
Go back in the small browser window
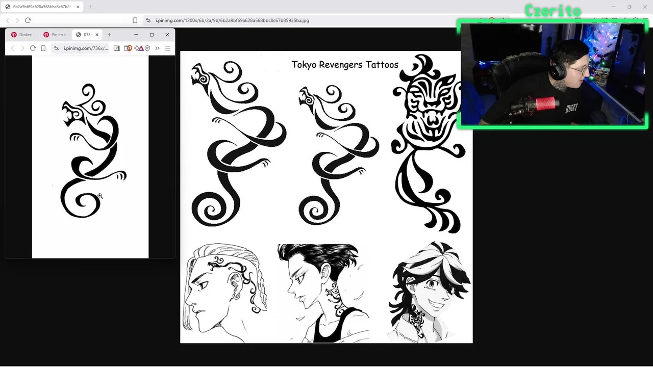13,48
